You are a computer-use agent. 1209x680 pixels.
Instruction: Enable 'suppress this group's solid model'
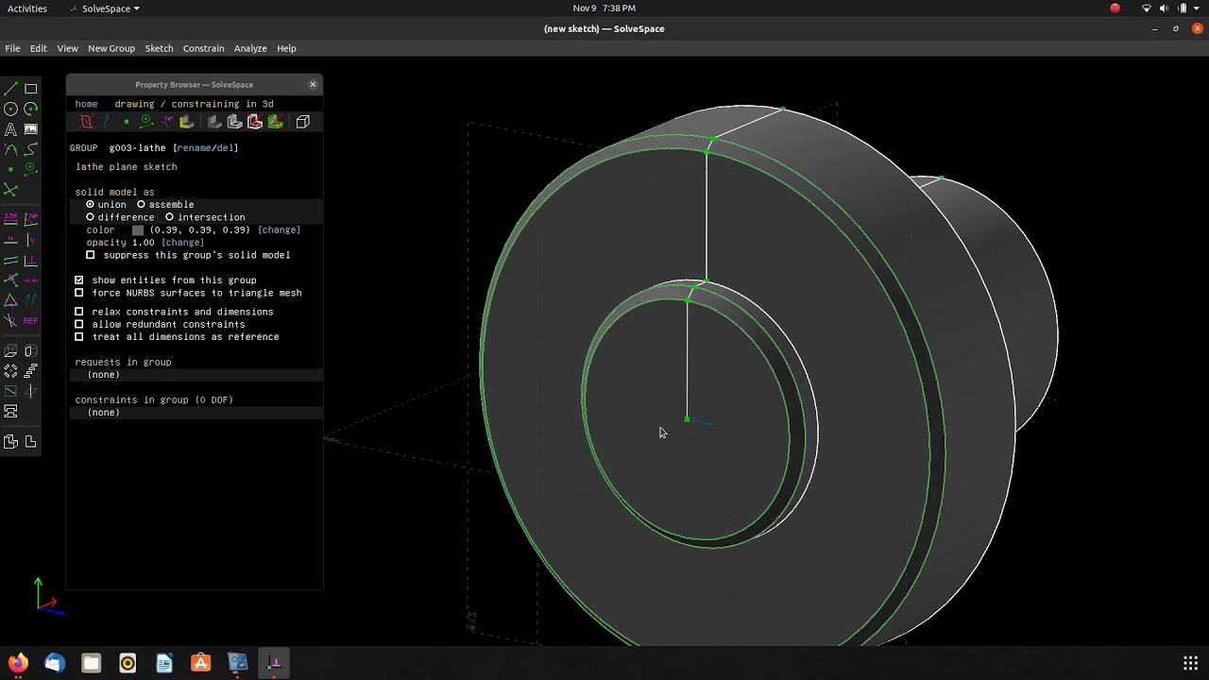pyautogui.click(x=91, y=255)
